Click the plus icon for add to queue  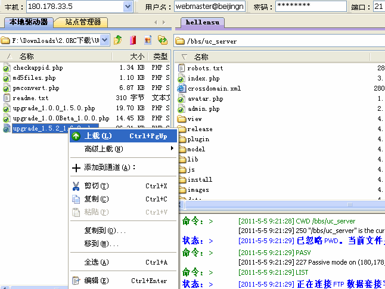pyautogui.click(x=76, y=167)
